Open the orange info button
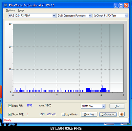The height and width of the screenshot is (131, 132). (122, 114)
